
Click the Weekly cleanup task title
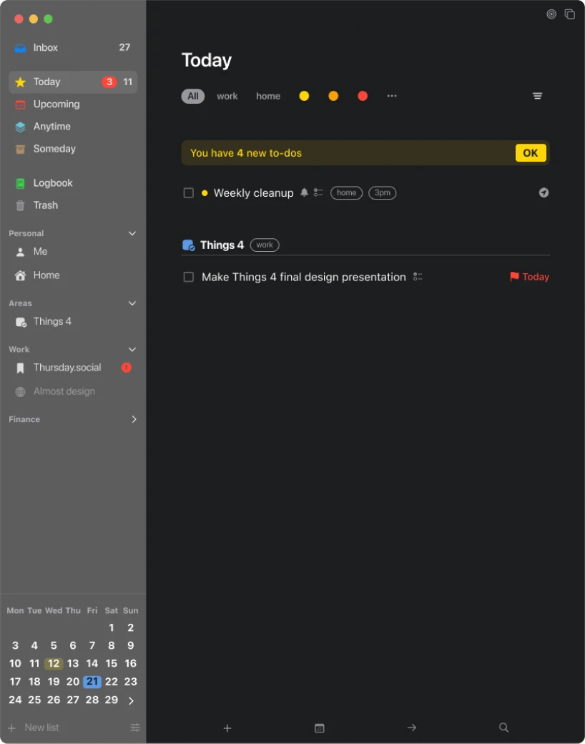click(x=253, y=192)
